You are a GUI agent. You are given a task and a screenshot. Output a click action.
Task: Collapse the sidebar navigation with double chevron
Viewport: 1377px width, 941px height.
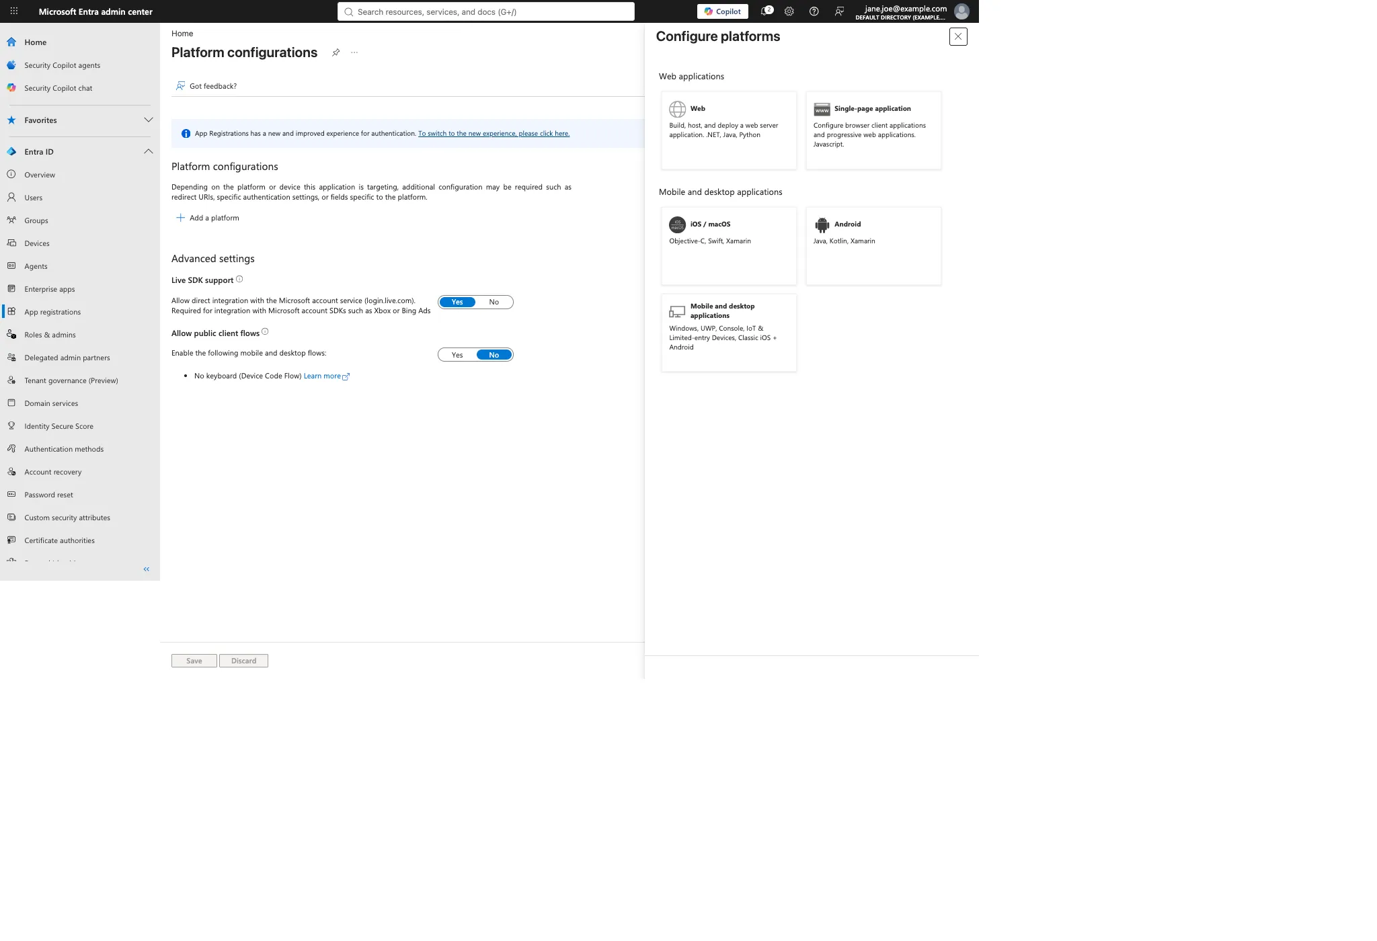[x=146, y=569]
